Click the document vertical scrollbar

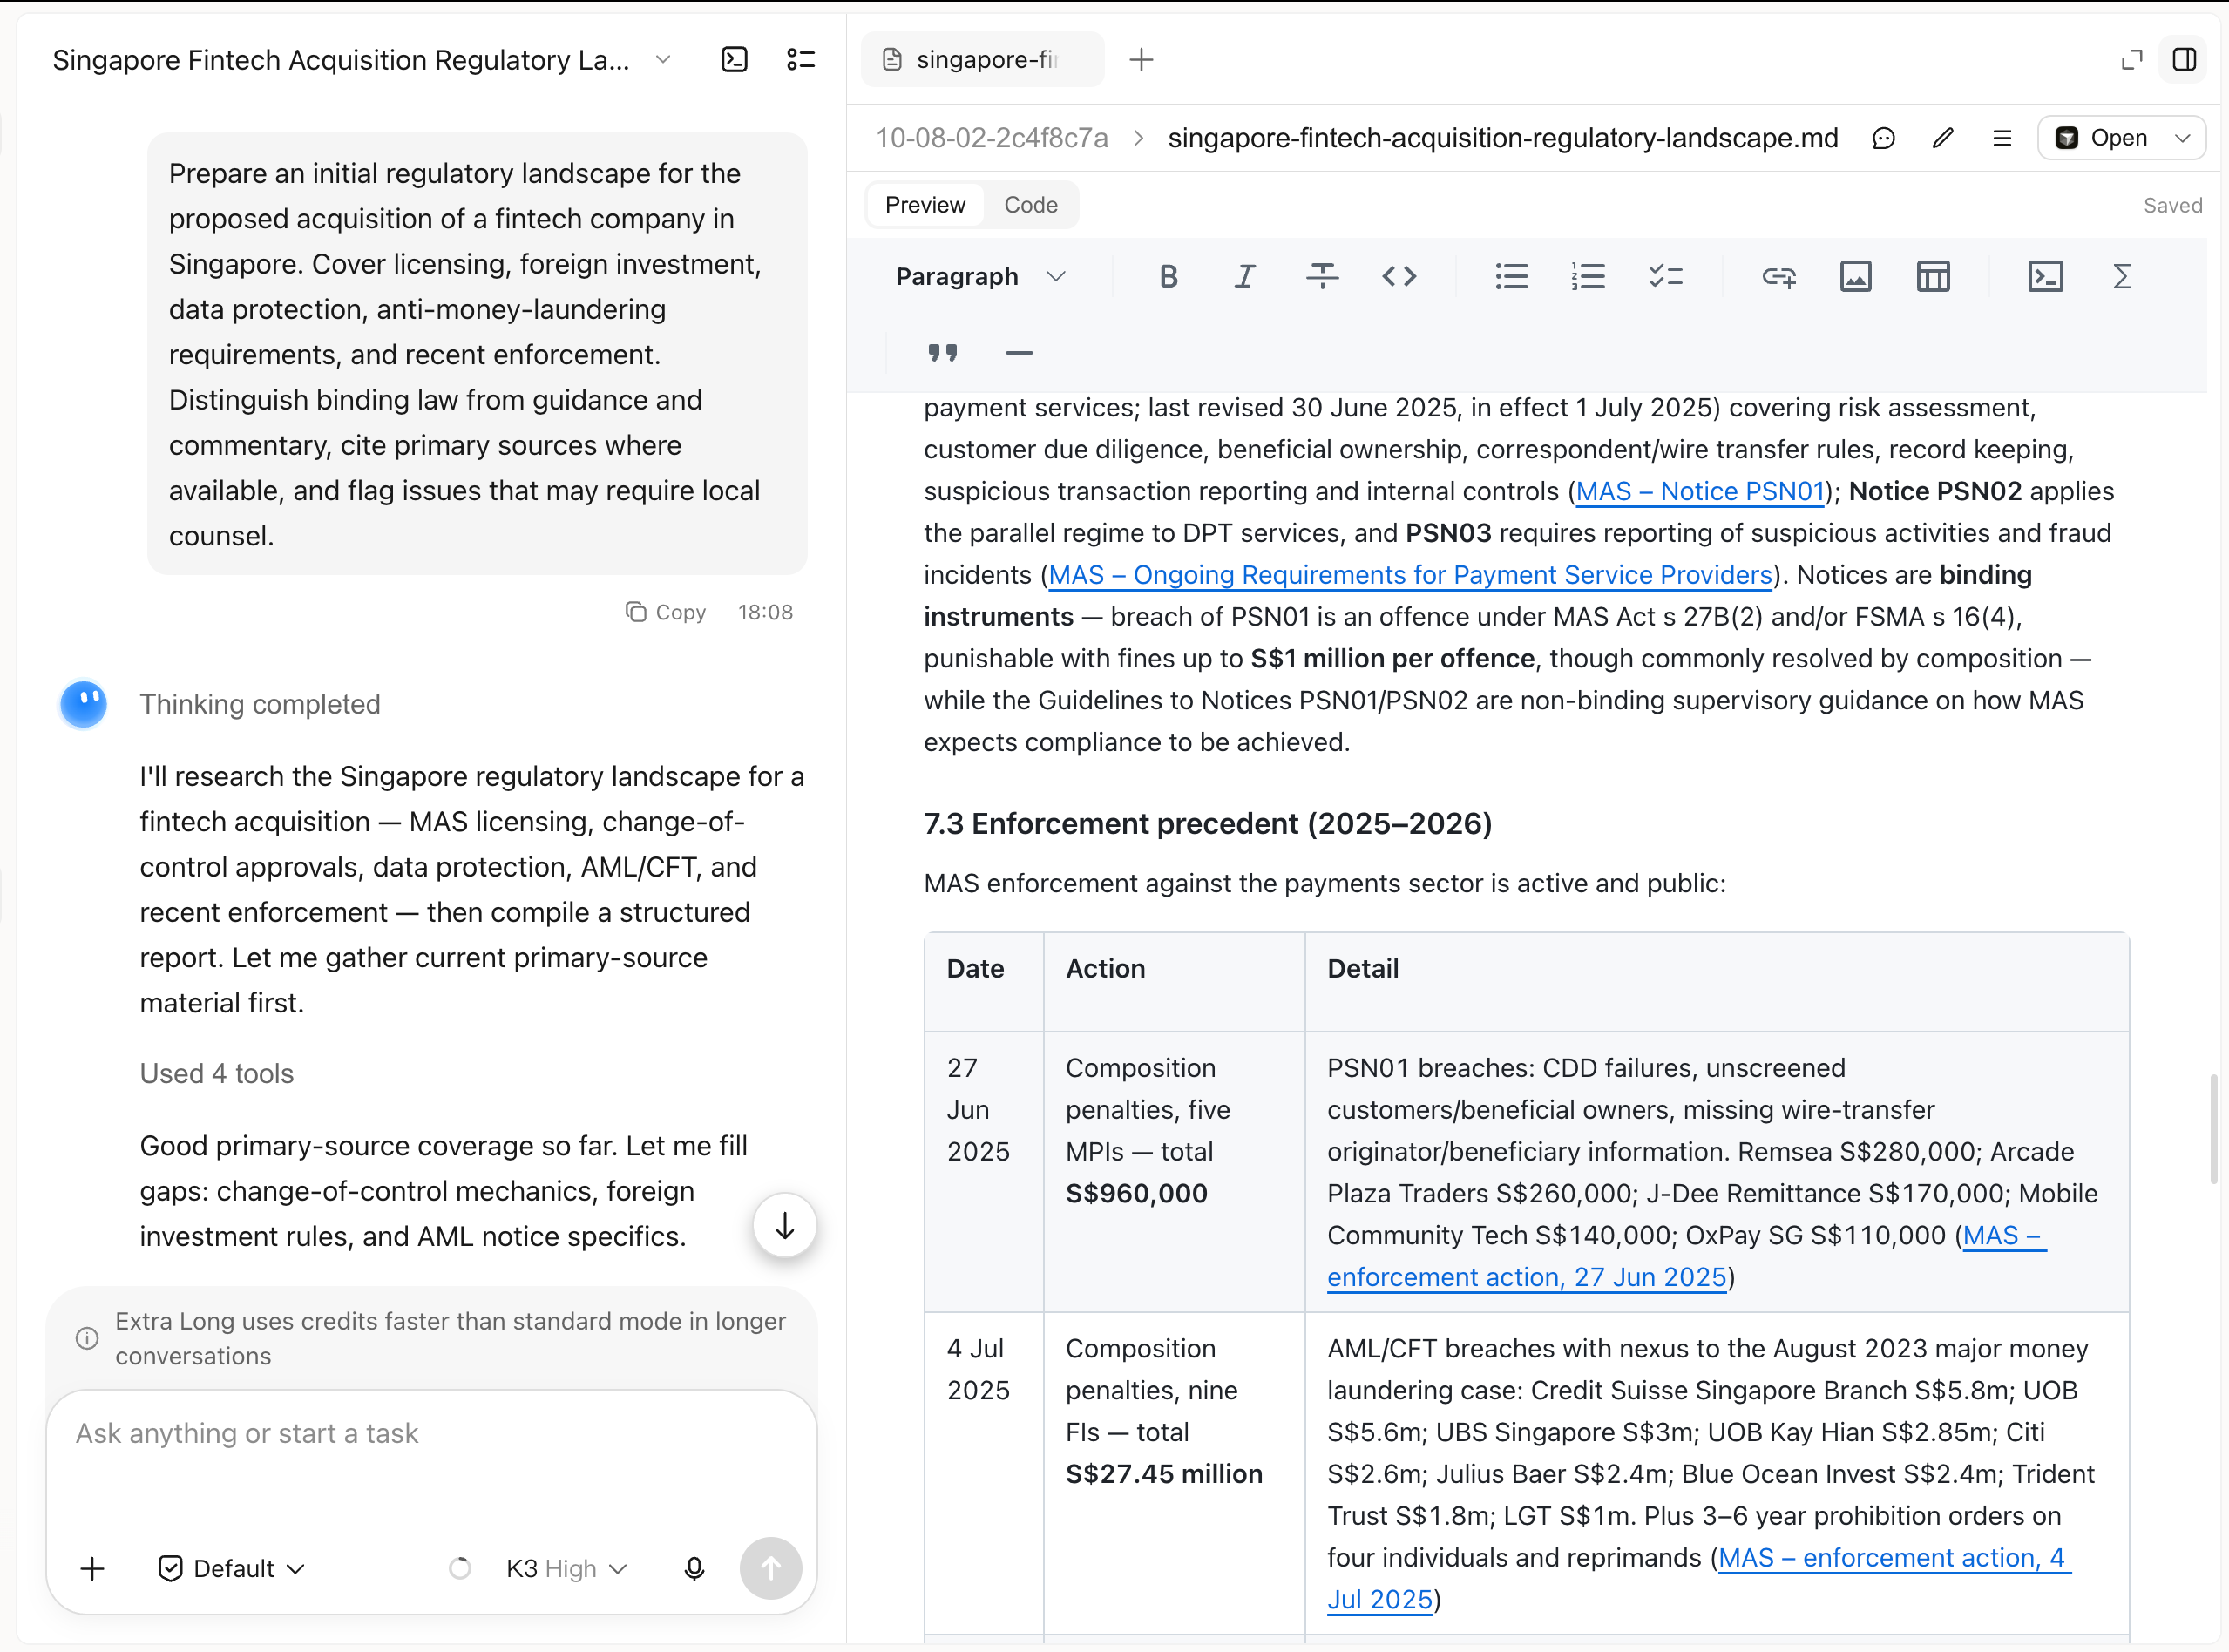coord(2214,1130)
